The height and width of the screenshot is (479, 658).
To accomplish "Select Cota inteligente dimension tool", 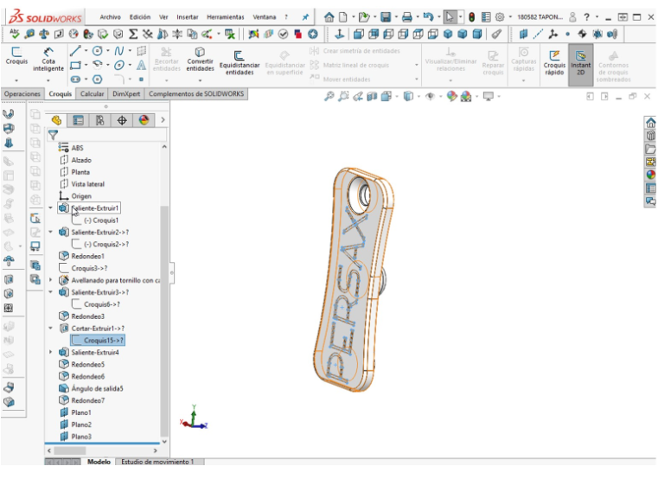I will tap(48, 59).
